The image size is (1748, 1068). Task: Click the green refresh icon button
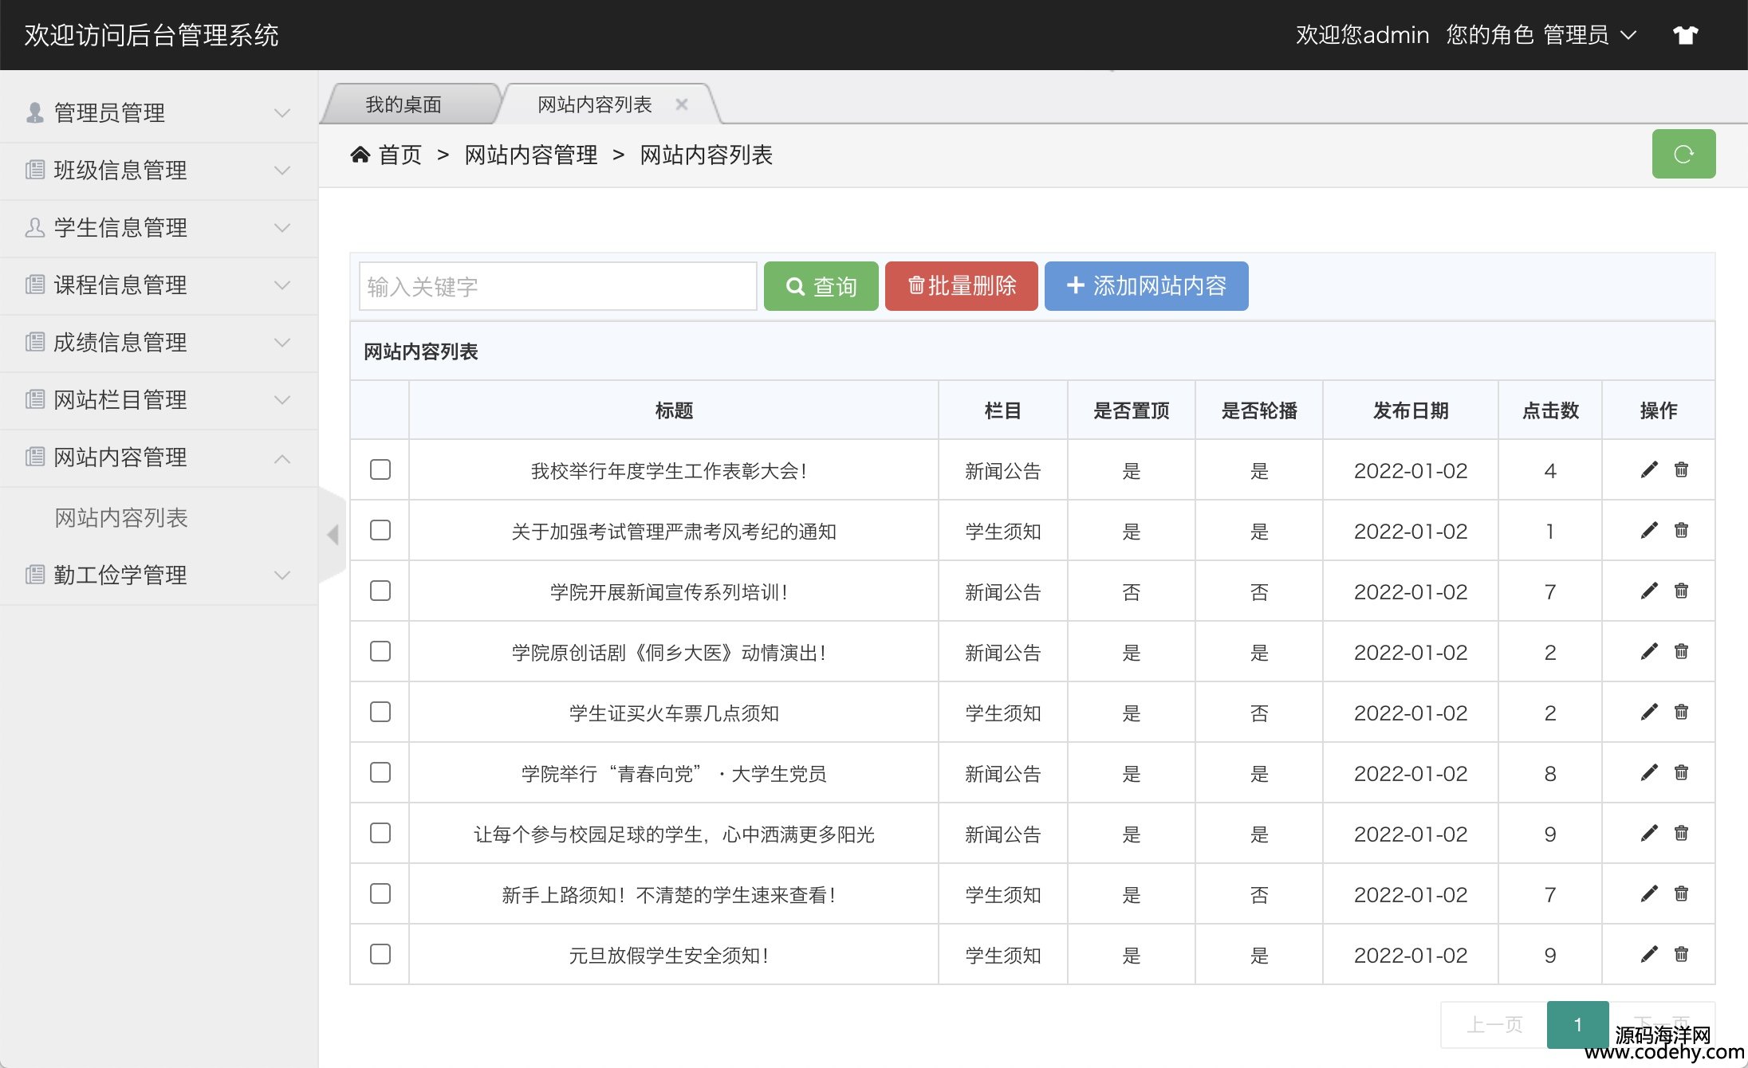[x=1683, y=154]
